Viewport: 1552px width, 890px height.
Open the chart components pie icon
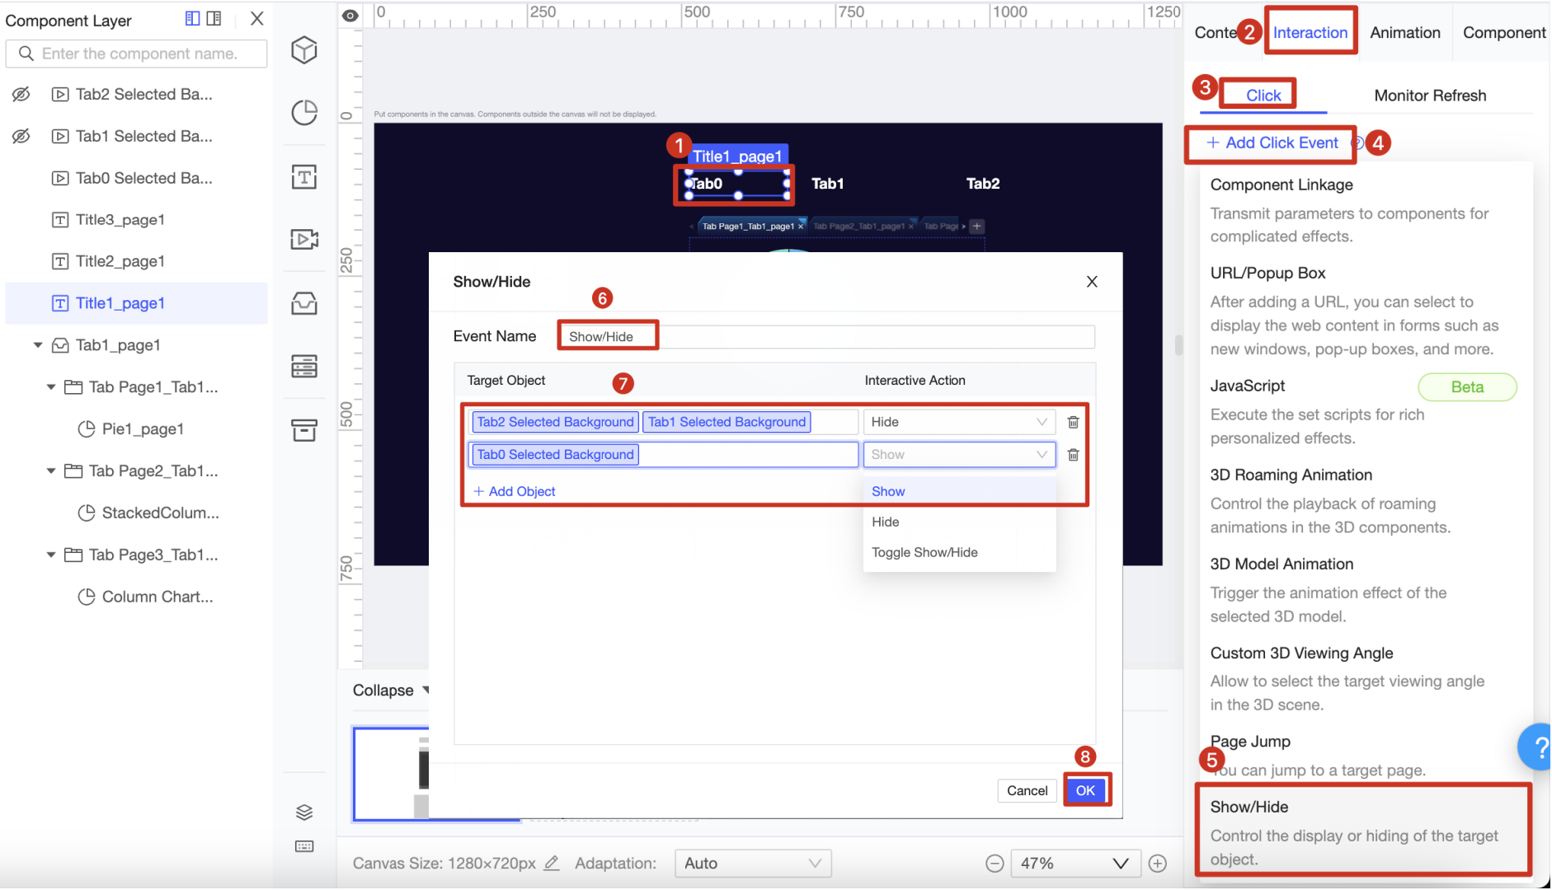tap(304, 113)
